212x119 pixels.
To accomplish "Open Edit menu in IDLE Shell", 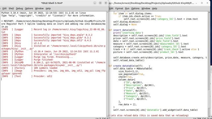I will pyautogui.click(x=4, y=8).
